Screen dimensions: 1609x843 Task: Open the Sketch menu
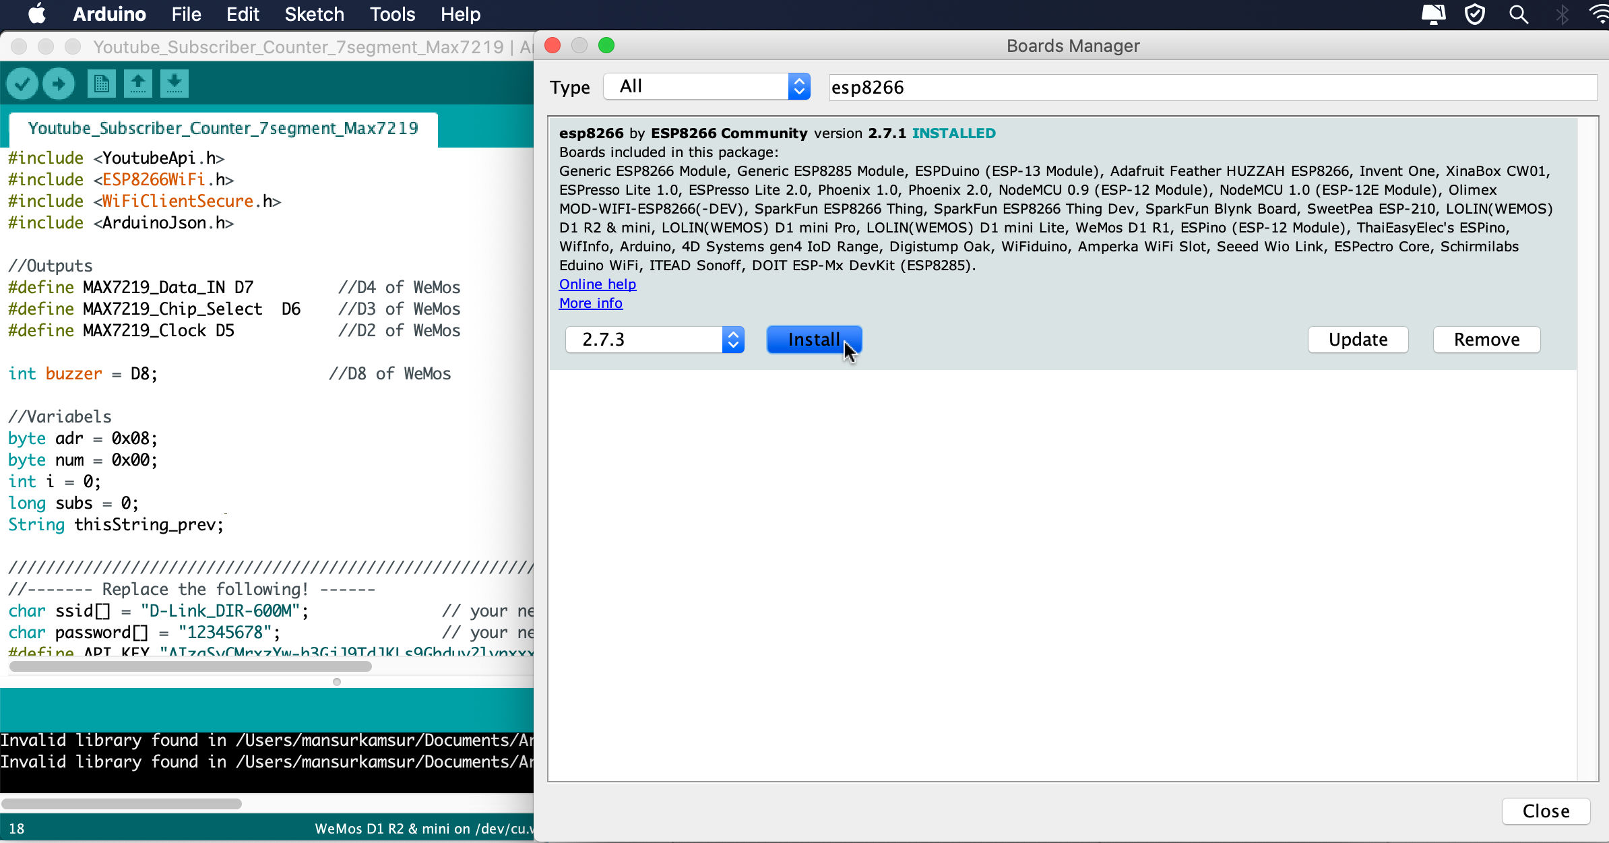(x=314, y=14)
